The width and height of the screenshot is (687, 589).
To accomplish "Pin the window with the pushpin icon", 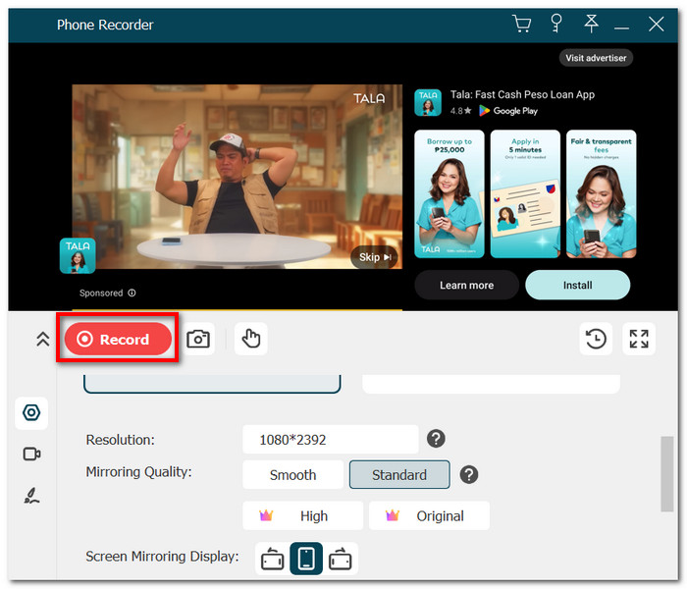I will 591,24.
